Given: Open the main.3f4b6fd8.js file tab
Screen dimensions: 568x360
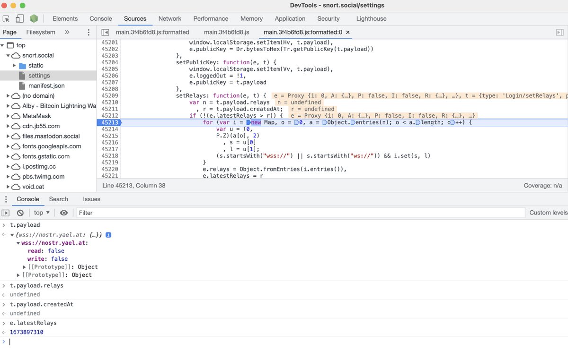Looking at the screenshot, I should coord(227,32).
